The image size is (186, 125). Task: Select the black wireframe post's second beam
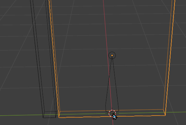pos(51,57)
